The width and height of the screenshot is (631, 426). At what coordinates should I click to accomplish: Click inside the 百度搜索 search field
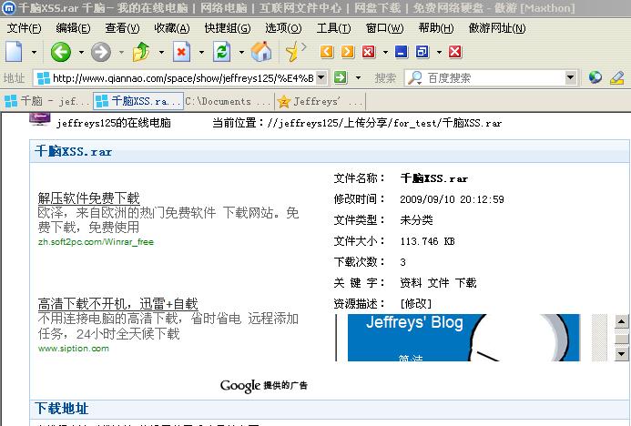(x=492, y=78)
